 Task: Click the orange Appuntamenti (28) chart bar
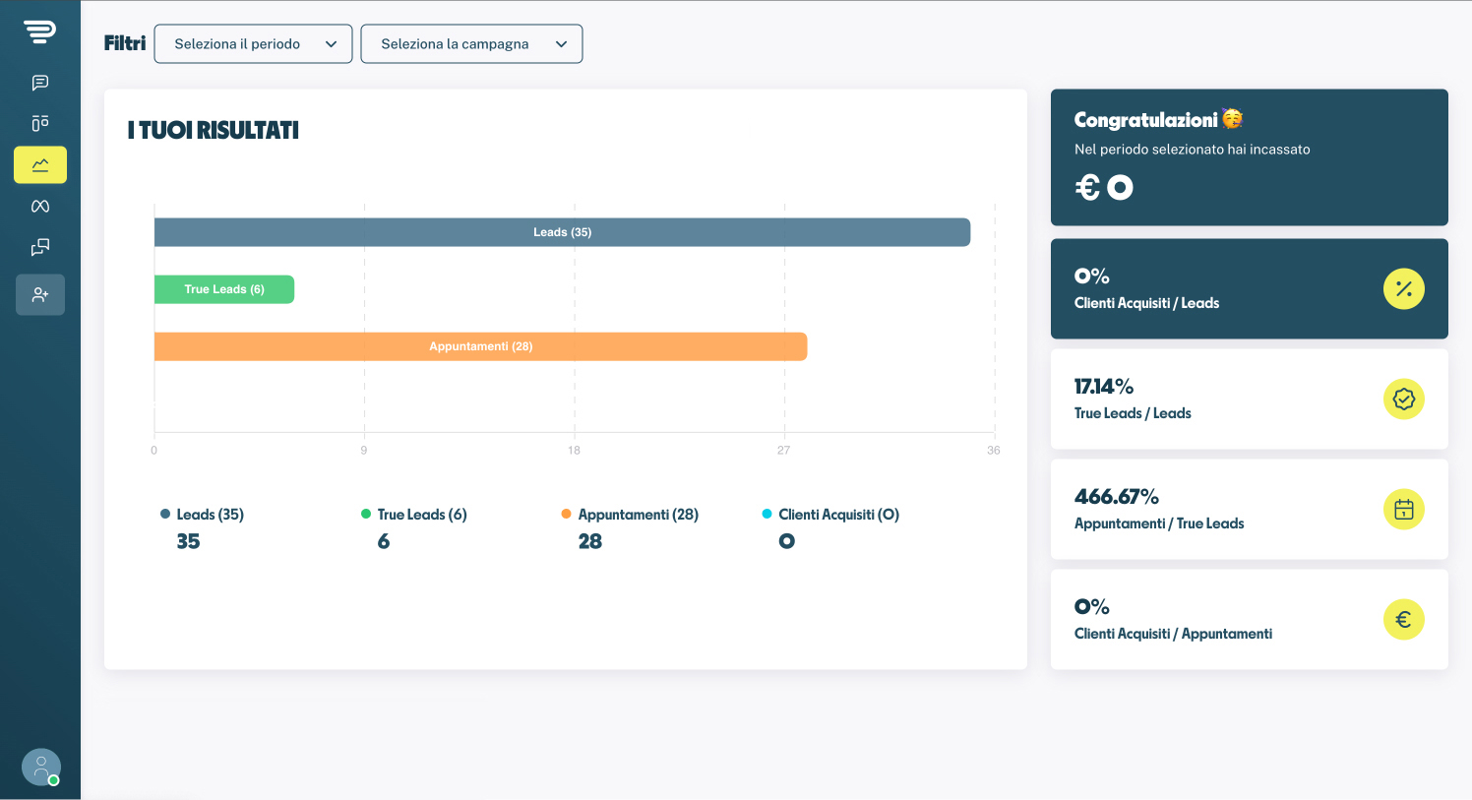click(480, 346)
